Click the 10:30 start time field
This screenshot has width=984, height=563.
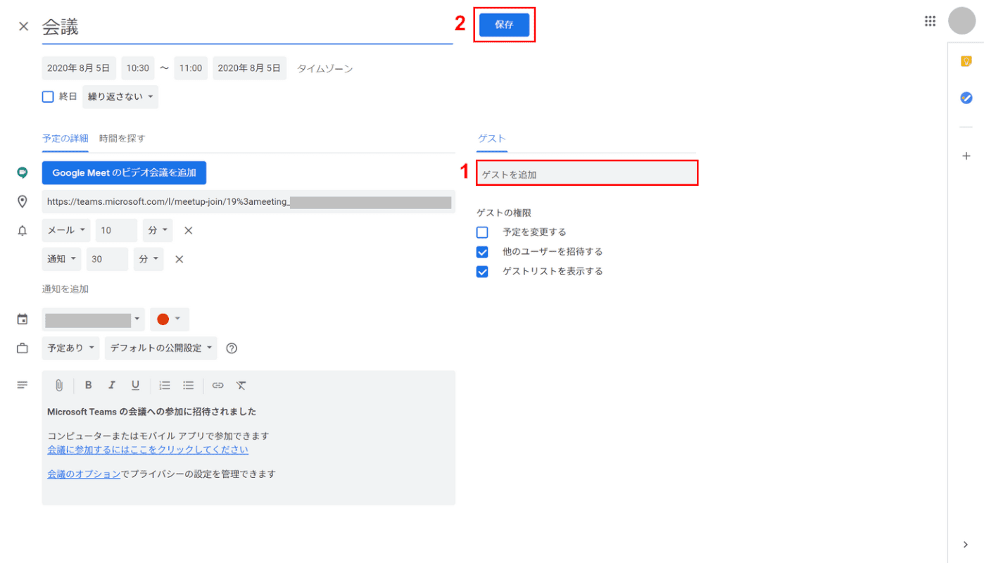click(x=138, y=68)
